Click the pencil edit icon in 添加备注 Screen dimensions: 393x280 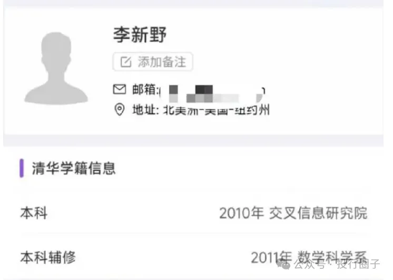point(126,62)
